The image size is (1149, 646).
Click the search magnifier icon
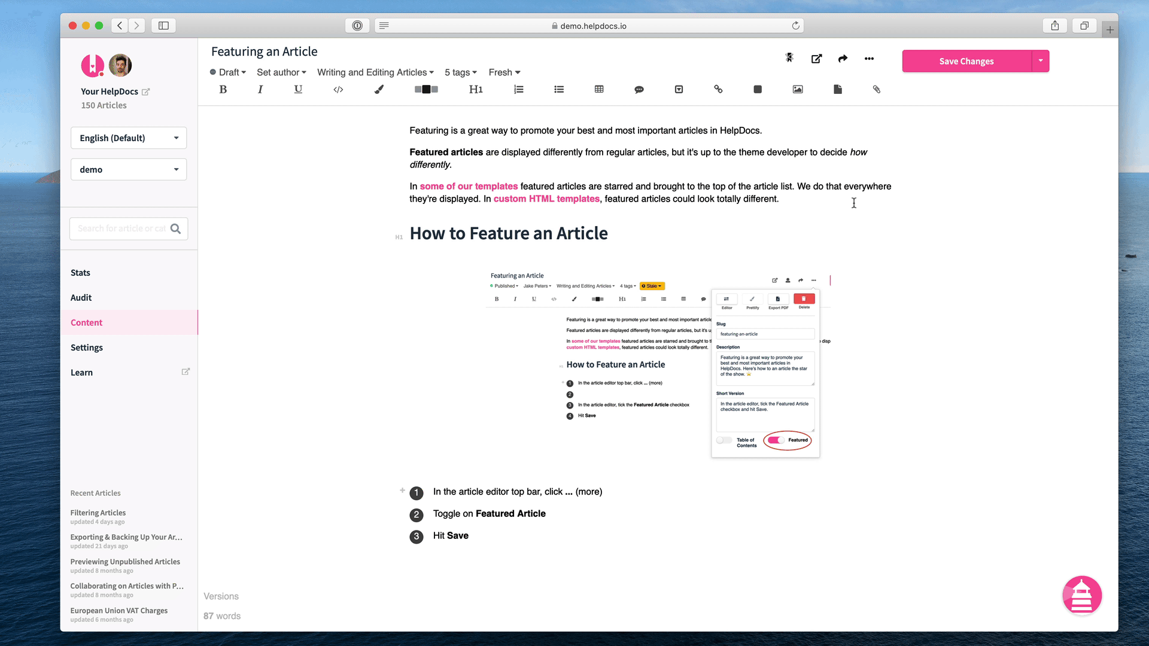click(175, 228)
